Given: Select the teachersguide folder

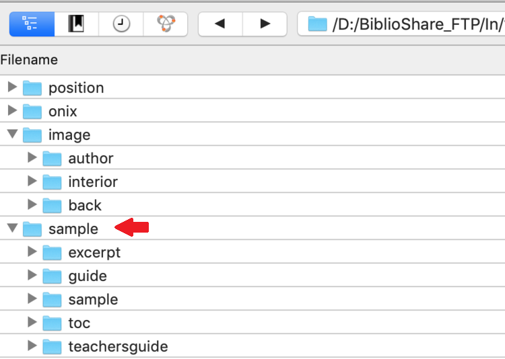Looking at the screenshot, I should 118,347.
